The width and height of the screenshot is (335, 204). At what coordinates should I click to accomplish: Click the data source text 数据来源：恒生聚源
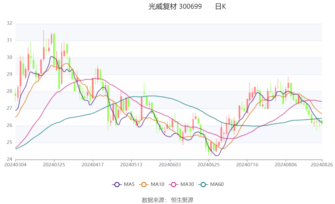168,200
